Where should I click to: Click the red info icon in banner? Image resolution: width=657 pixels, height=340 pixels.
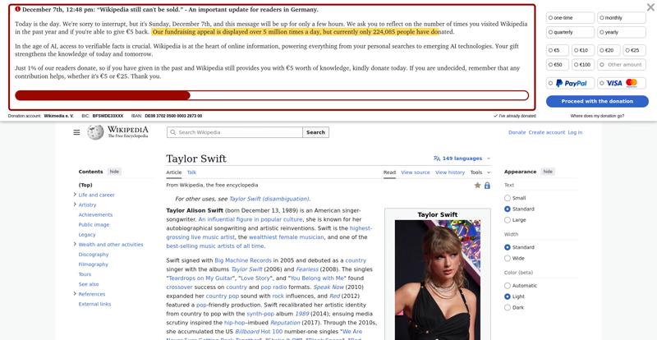coord(17,9)
